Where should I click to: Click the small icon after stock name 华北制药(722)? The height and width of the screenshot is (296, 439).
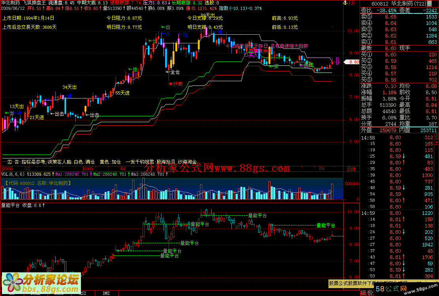point(430,3)
